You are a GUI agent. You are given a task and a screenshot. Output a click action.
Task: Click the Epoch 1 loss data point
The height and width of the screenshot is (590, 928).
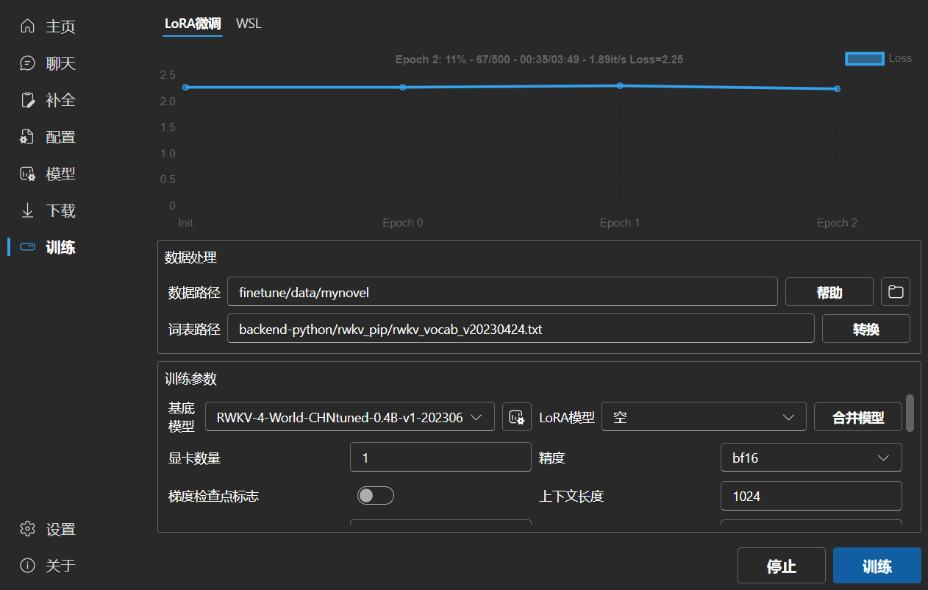click(620, 85)
